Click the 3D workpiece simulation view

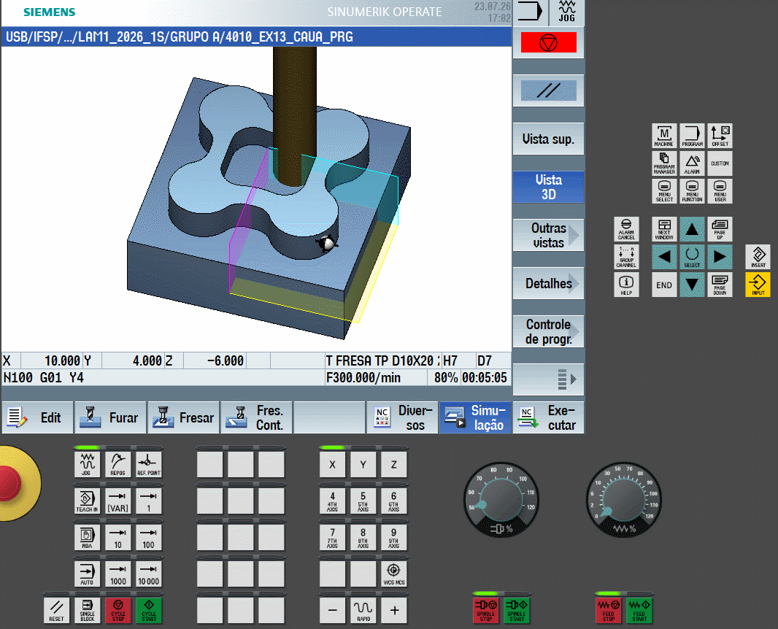[256, 199]
